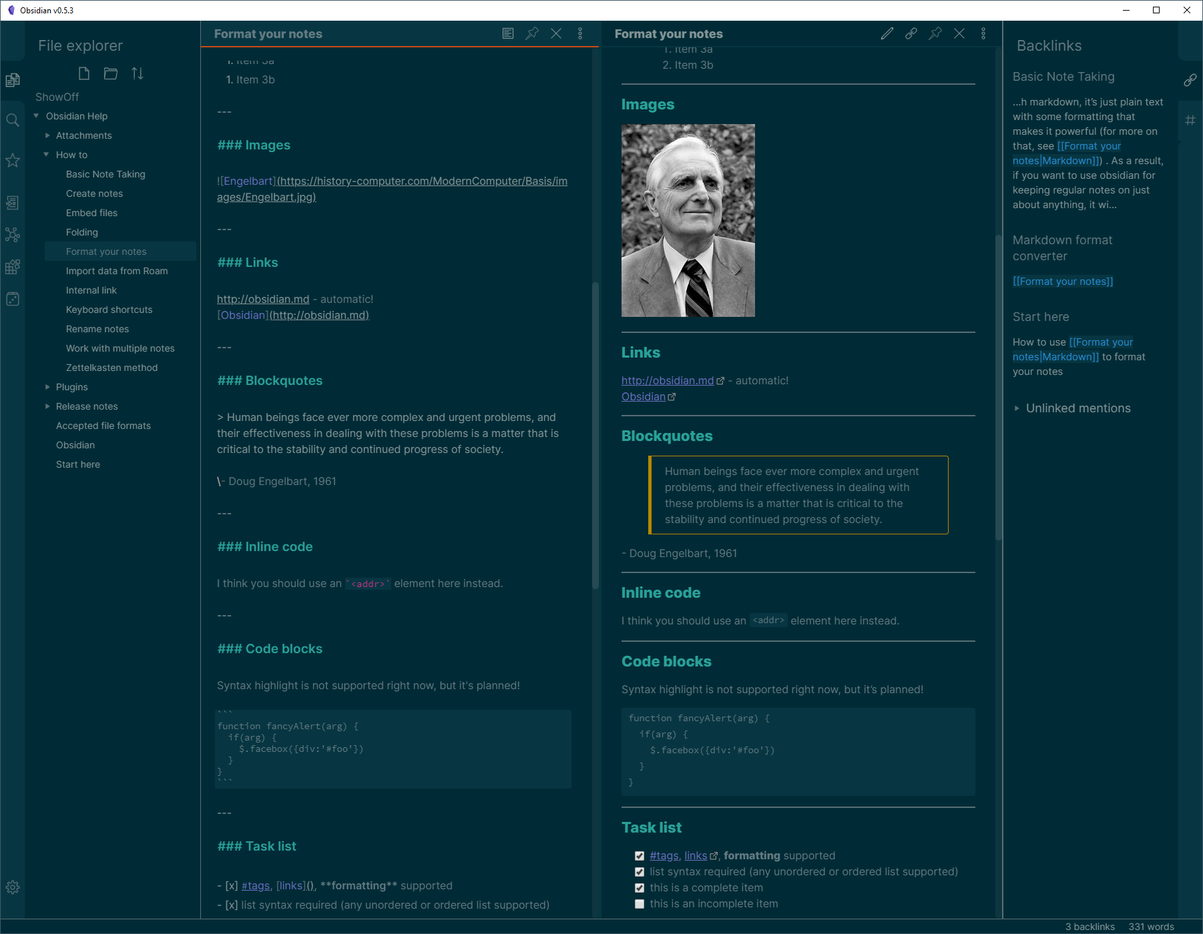Screen dimensions: 1203x934
Task: Open Create notes in file explorer
Action: tap(94, 193)
